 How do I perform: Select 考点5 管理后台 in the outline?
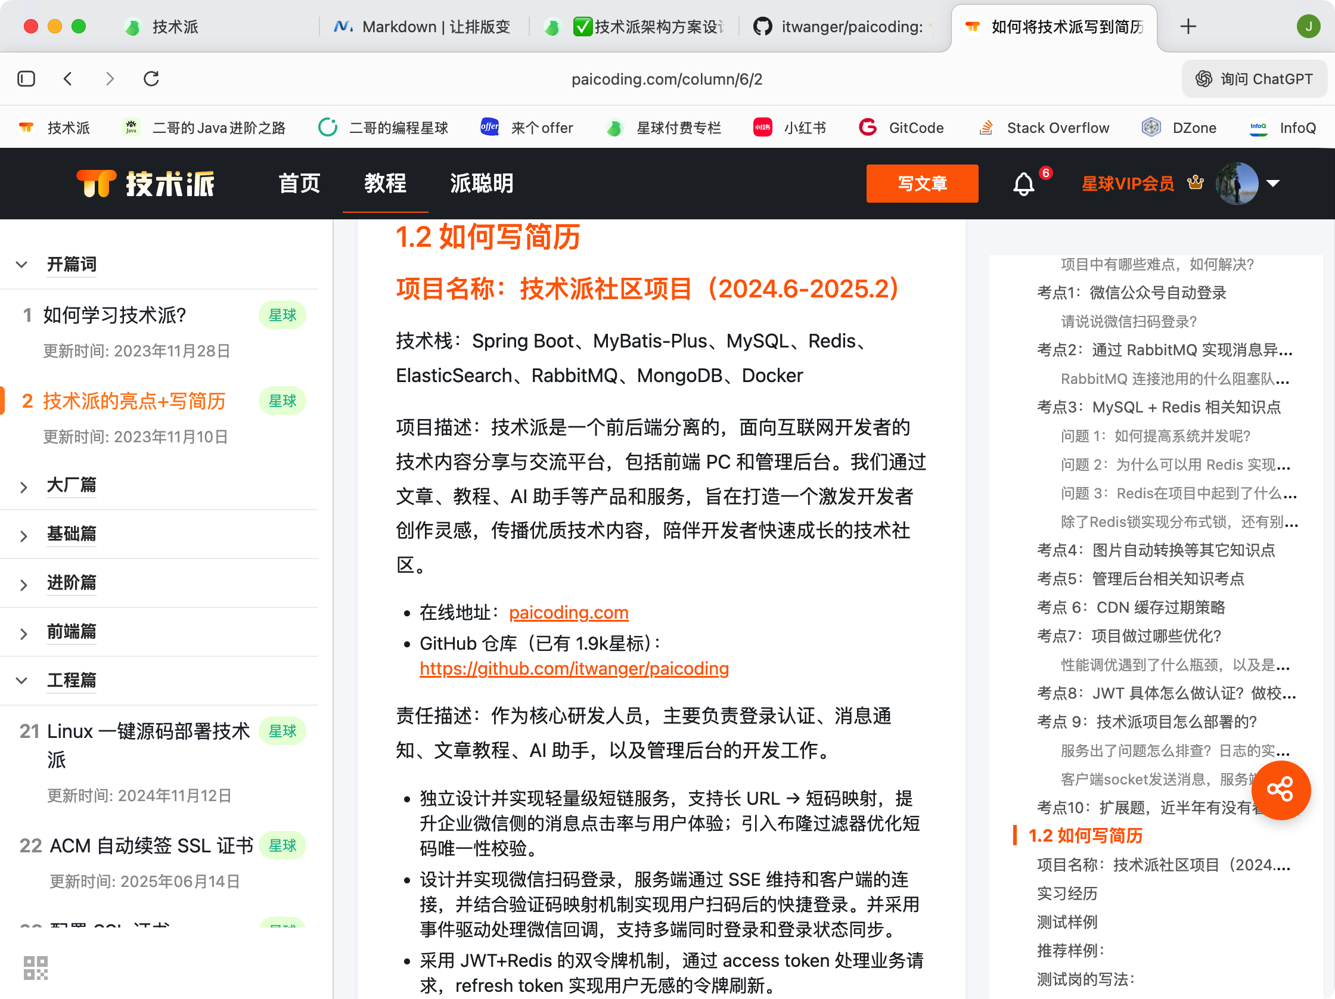1140,579
